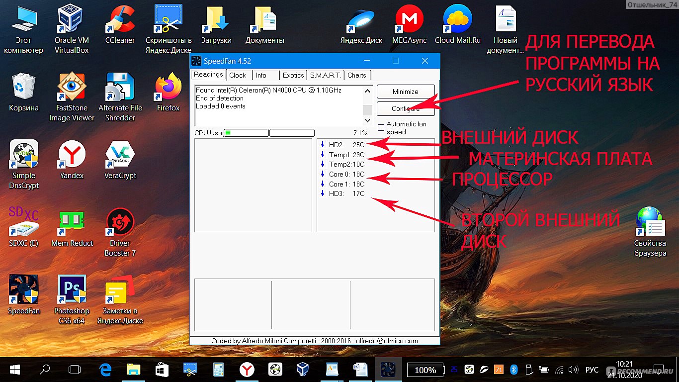Viewport: 679px width, 382px height.
Task: Open the CCleaner desktop shortcut
Action: [x=120, y=25]
